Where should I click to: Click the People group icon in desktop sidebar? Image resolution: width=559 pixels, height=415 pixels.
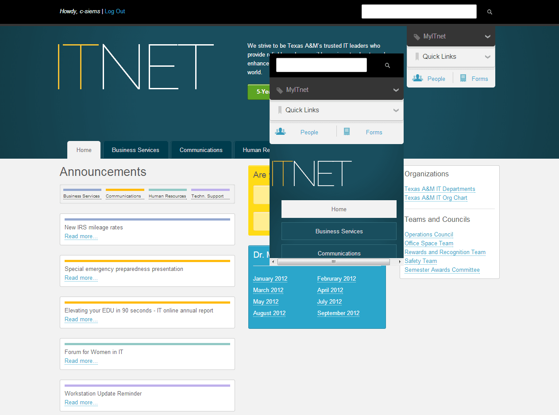(417, 78)
